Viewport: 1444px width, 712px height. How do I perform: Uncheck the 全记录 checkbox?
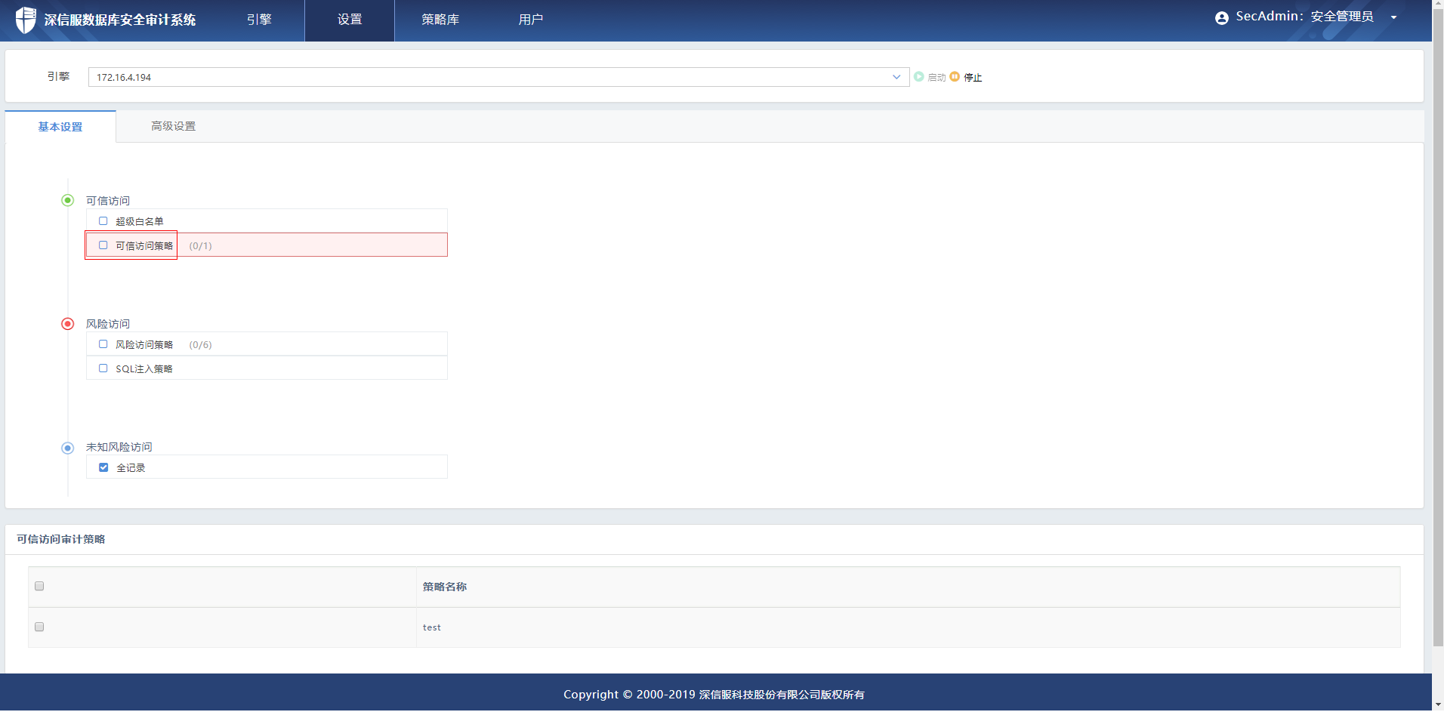[103, 467]
